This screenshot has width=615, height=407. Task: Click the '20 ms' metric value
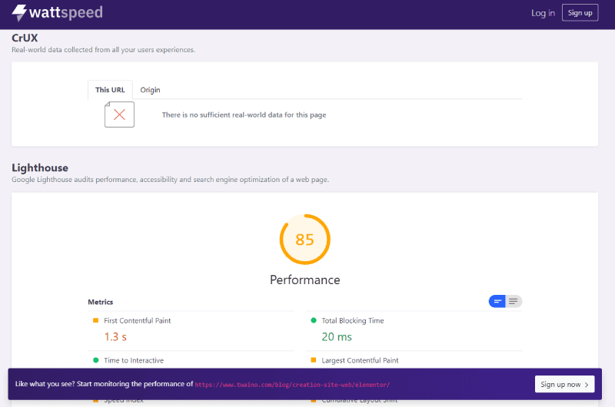(337, 337)
